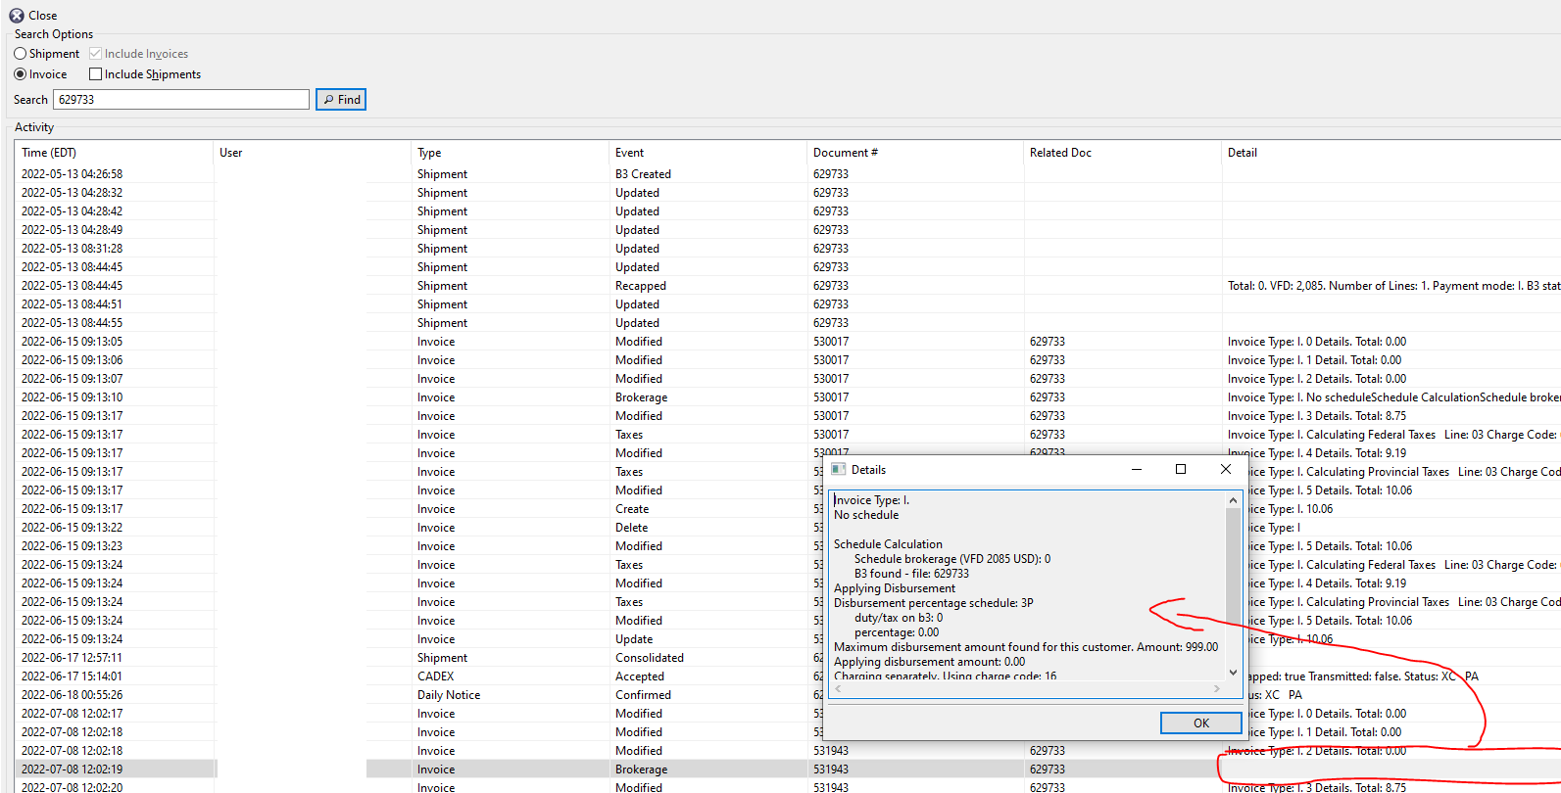
Task: Sort by the Type column header
Action: click(x=511, y=153)
